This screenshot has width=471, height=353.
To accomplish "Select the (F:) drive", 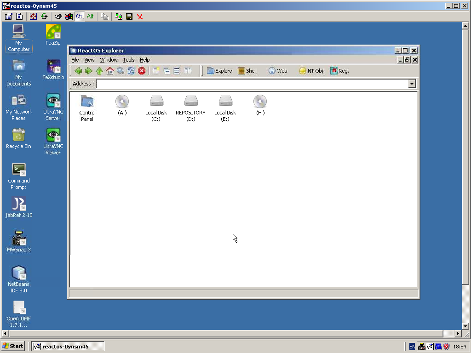I will [260, 105].
